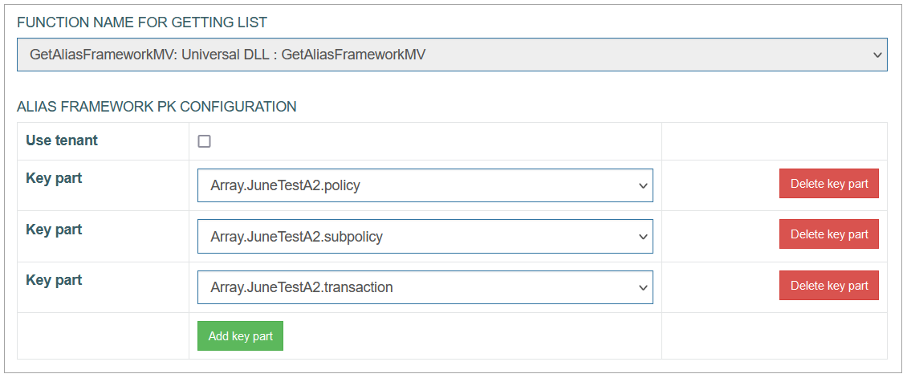Click the Key part label beside subpolicy

[54, 230]
